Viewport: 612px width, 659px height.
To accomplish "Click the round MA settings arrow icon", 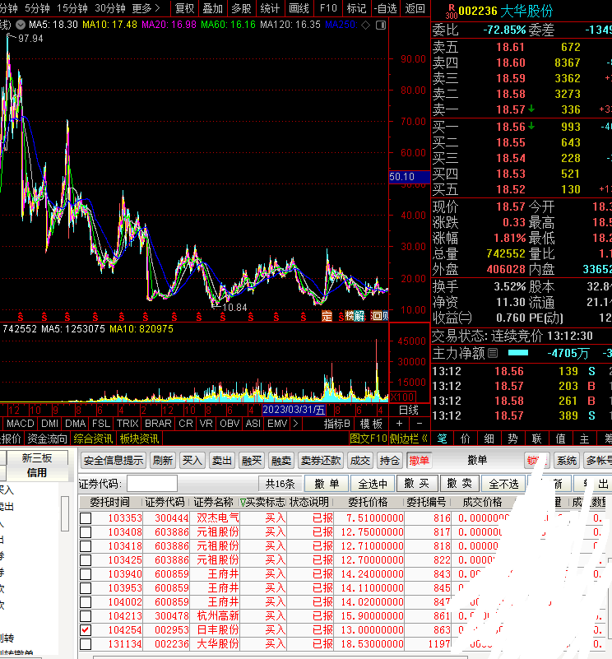I will pos(21,26).
